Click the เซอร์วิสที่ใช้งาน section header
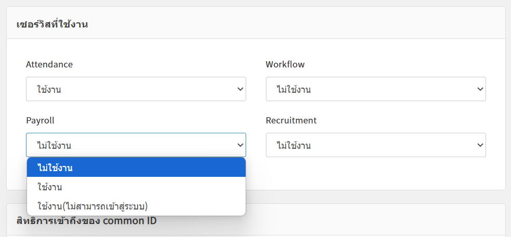Image resolution: width=511 pixels, height=237 pixels. click(52, 24)
